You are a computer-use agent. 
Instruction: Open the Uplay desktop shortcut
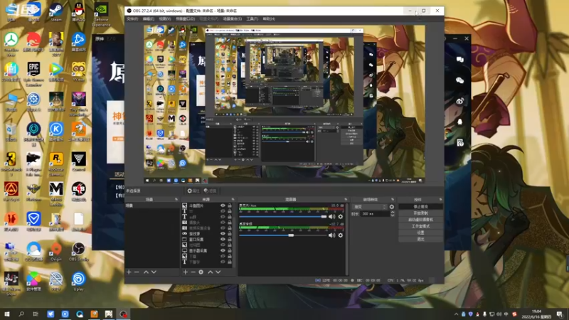[78, 282]
